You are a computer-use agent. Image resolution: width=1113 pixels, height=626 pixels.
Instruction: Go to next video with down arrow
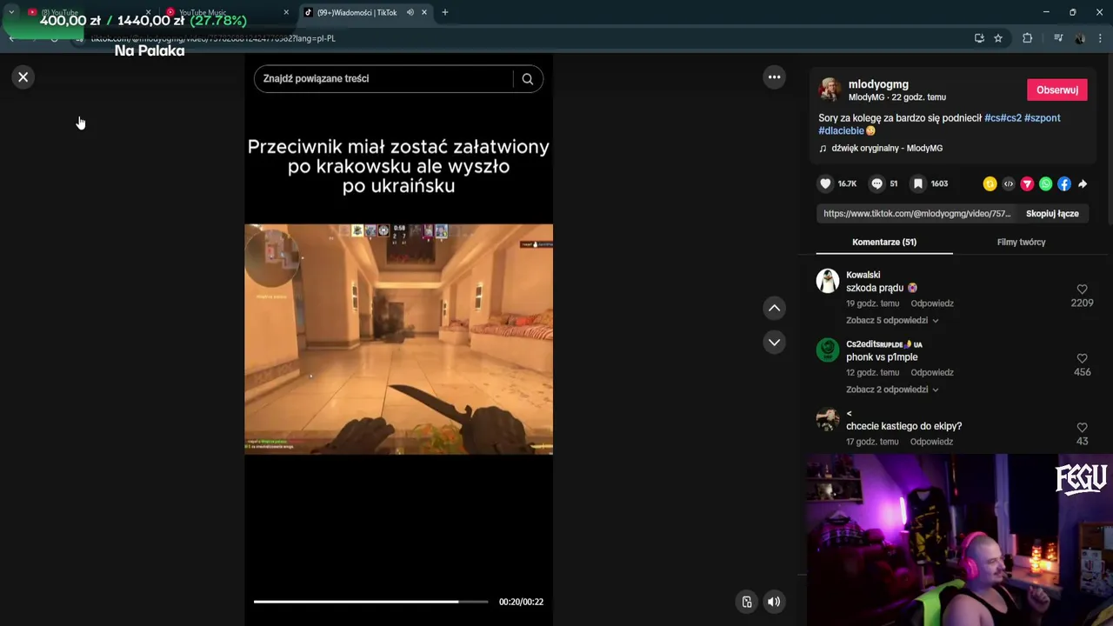click(774, 343)
